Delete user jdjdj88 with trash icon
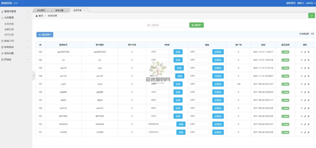The height and width of the screenshot is (148, 316). (308, 92)
